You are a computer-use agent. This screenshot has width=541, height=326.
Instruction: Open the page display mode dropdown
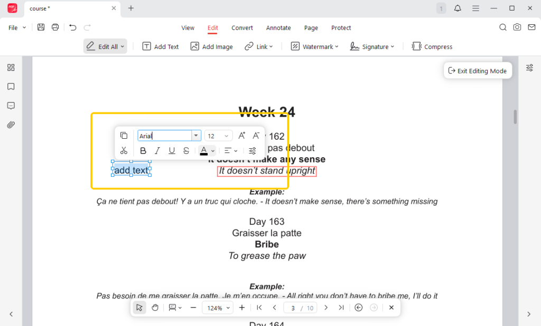(175, 308)
